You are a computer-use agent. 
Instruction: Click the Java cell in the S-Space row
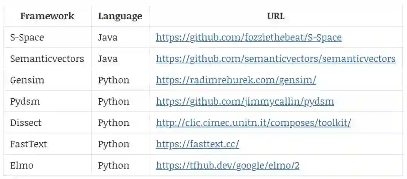(107, 37)
